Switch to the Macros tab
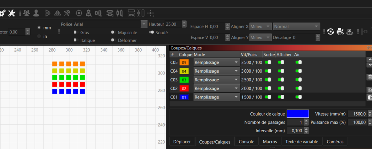The width and height of the screenshot is (372, 149). [x=270, y=142]
